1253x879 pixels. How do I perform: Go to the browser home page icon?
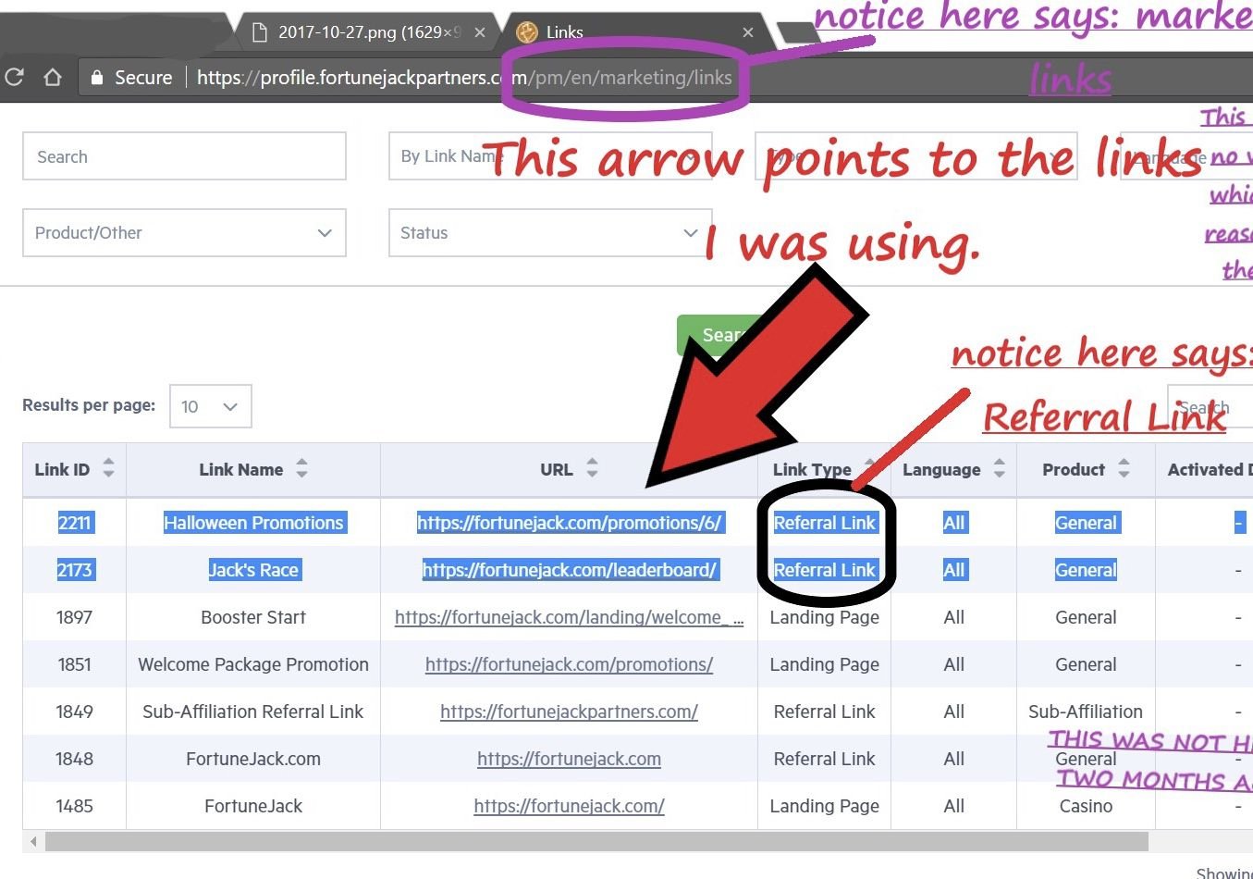(x=53, y=77)
